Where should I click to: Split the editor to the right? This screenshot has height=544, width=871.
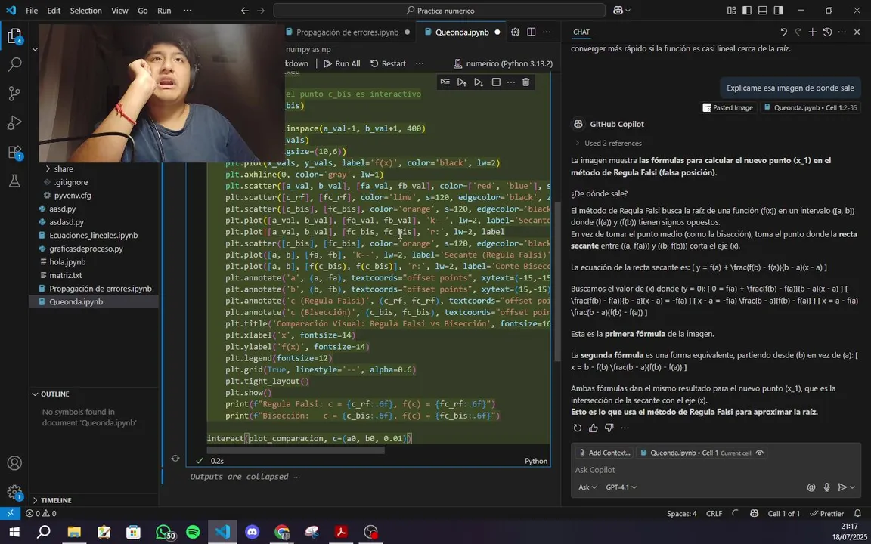click(531, 32)
